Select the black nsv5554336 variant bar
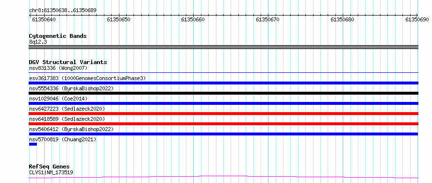This screenshot has width=432, height=183. 223,93
